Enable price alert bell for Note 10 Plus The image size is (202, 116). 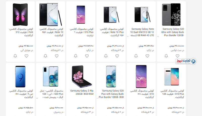[106, 56]
